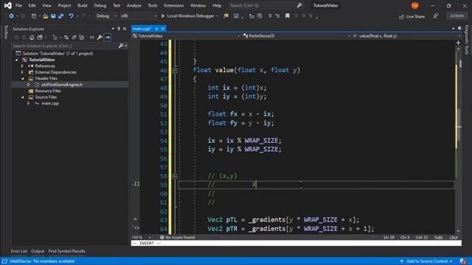Click the No issues found indicator

[177, 237]
